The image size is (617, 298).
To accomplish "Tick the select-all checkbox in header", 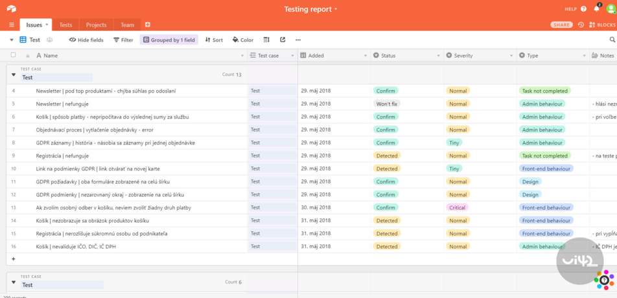I will pos(13,55).
